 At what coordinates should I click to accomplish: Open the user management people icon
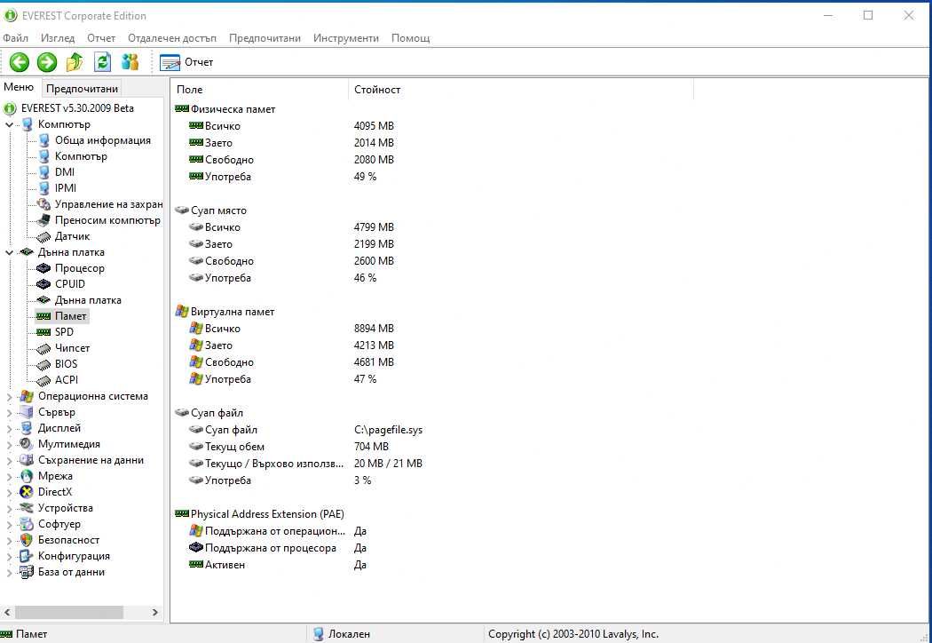(x=130, y=62)
